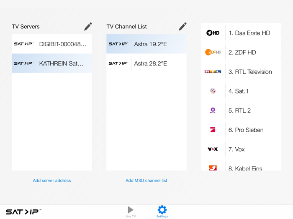
Task: Click the RTL 2 channel logo
Action: tap(213, 111)
